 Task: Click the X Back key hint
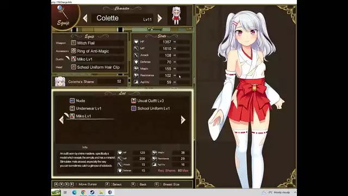pyautogui.click(x=139, y=184)
